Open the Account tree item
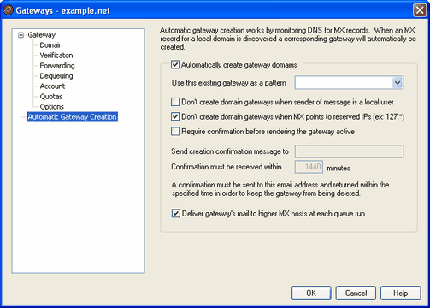This screenshot has height=308, width=430. [x=52, y=86]
